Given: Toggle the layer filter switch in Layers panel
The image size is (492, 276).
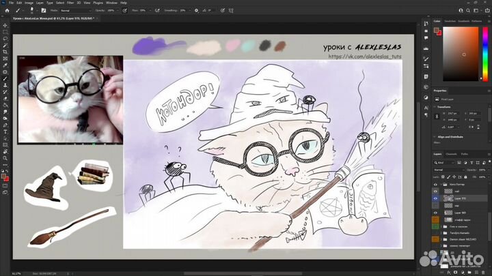Looking at the screenshot, I should [489, 162].
